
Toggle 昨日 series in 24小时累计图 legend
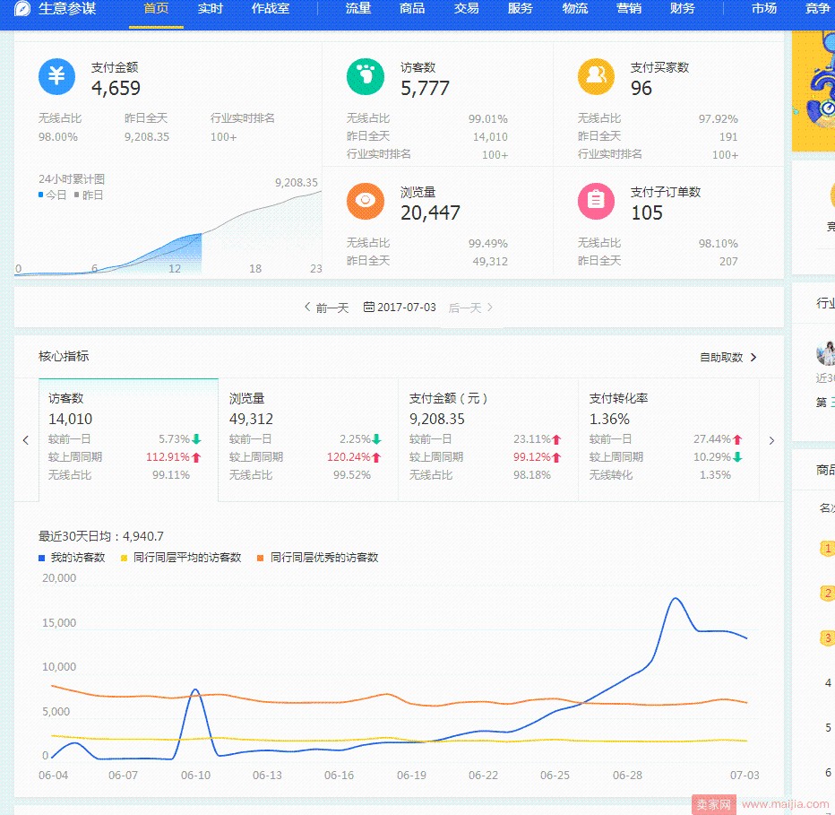pos(89,195)
